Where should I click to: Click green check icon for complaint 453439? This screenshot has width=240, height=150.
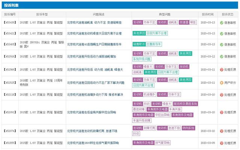tap(222, 23)
